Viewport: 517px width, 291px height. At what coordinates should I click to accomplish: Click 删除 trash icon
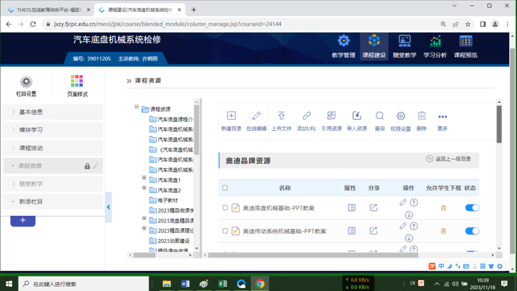(422, 116)
